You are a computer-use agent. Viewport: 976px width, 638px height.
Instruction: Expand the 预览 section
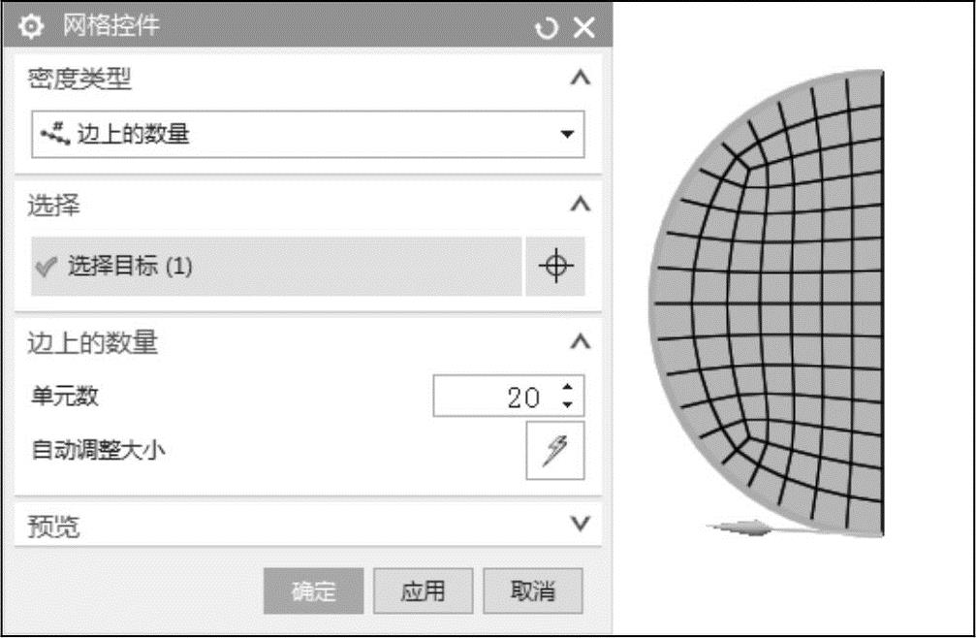[580, 525]
